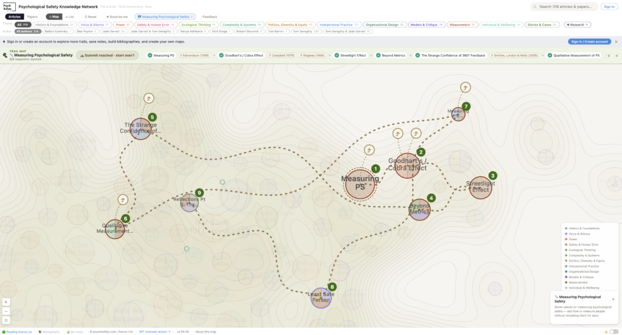Switch to Map view
622x335 pixels.
click(x=54, y=16)
